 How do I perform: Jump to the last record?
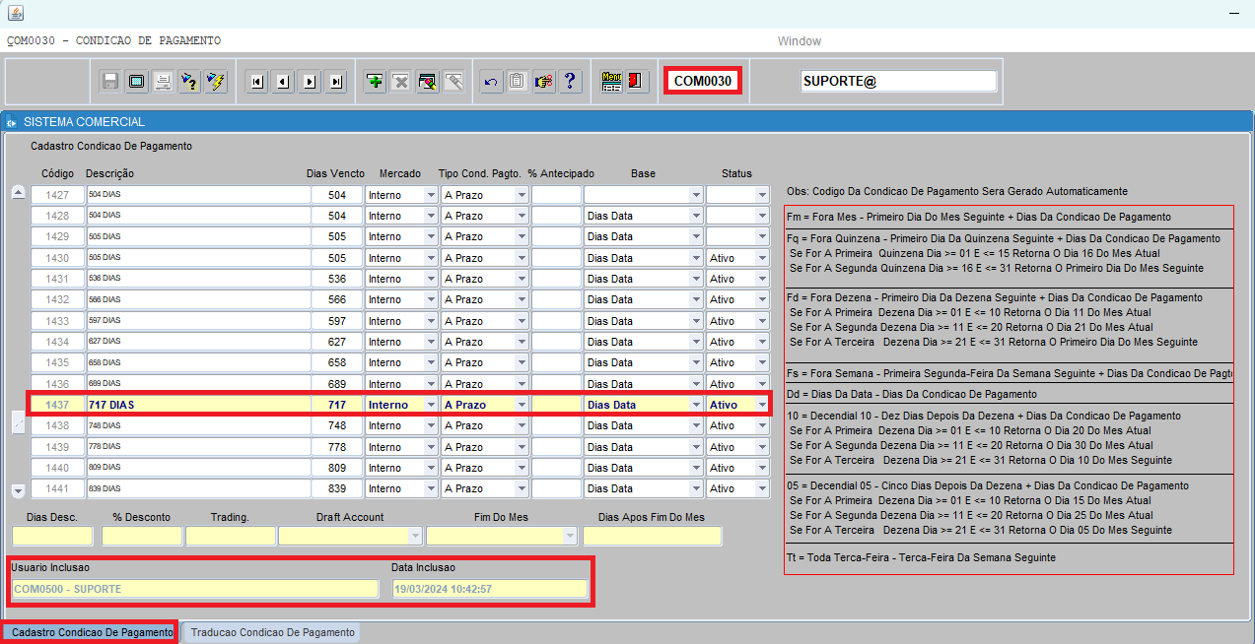tap(336, 82)
